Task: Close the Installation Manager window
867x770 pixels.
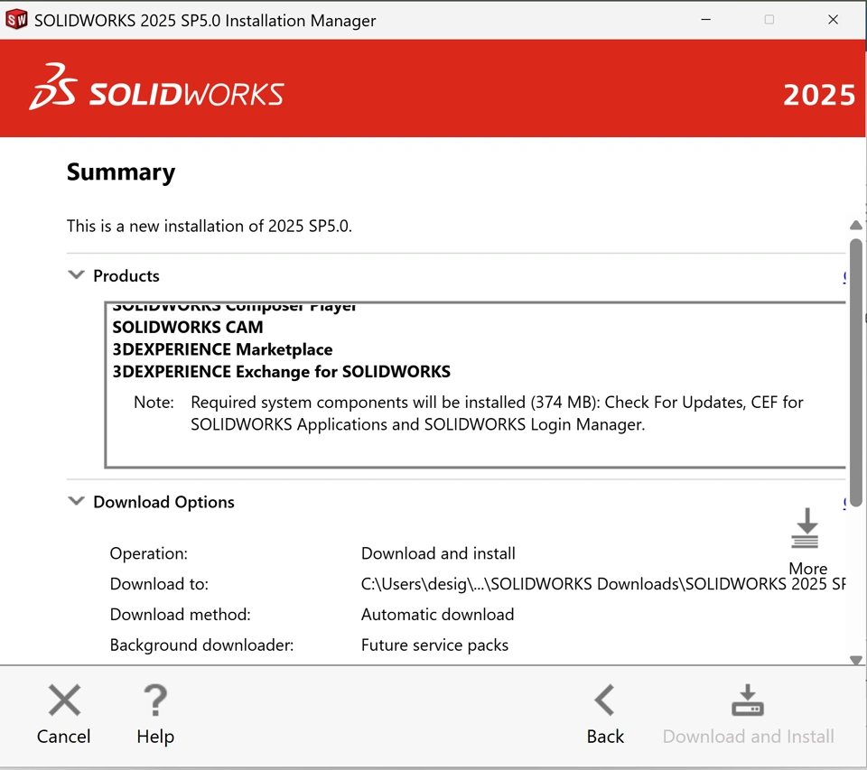Action: click(x=833, y=20)
